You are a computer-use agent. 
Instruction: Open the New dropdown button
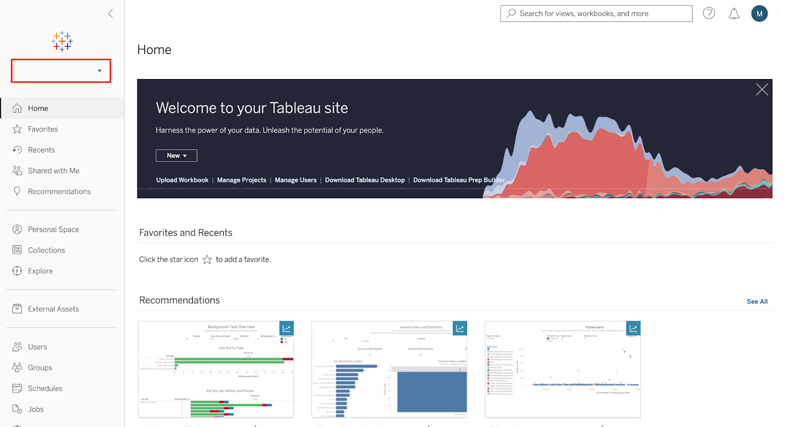coord(177,156)
